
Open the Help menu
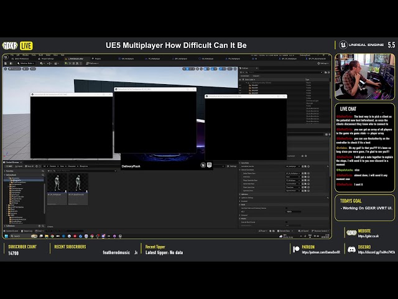click(x=62, y=55)
